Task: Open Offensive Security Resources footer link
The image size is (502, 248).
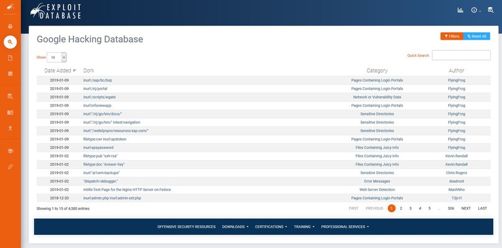Action: point(187,227)
